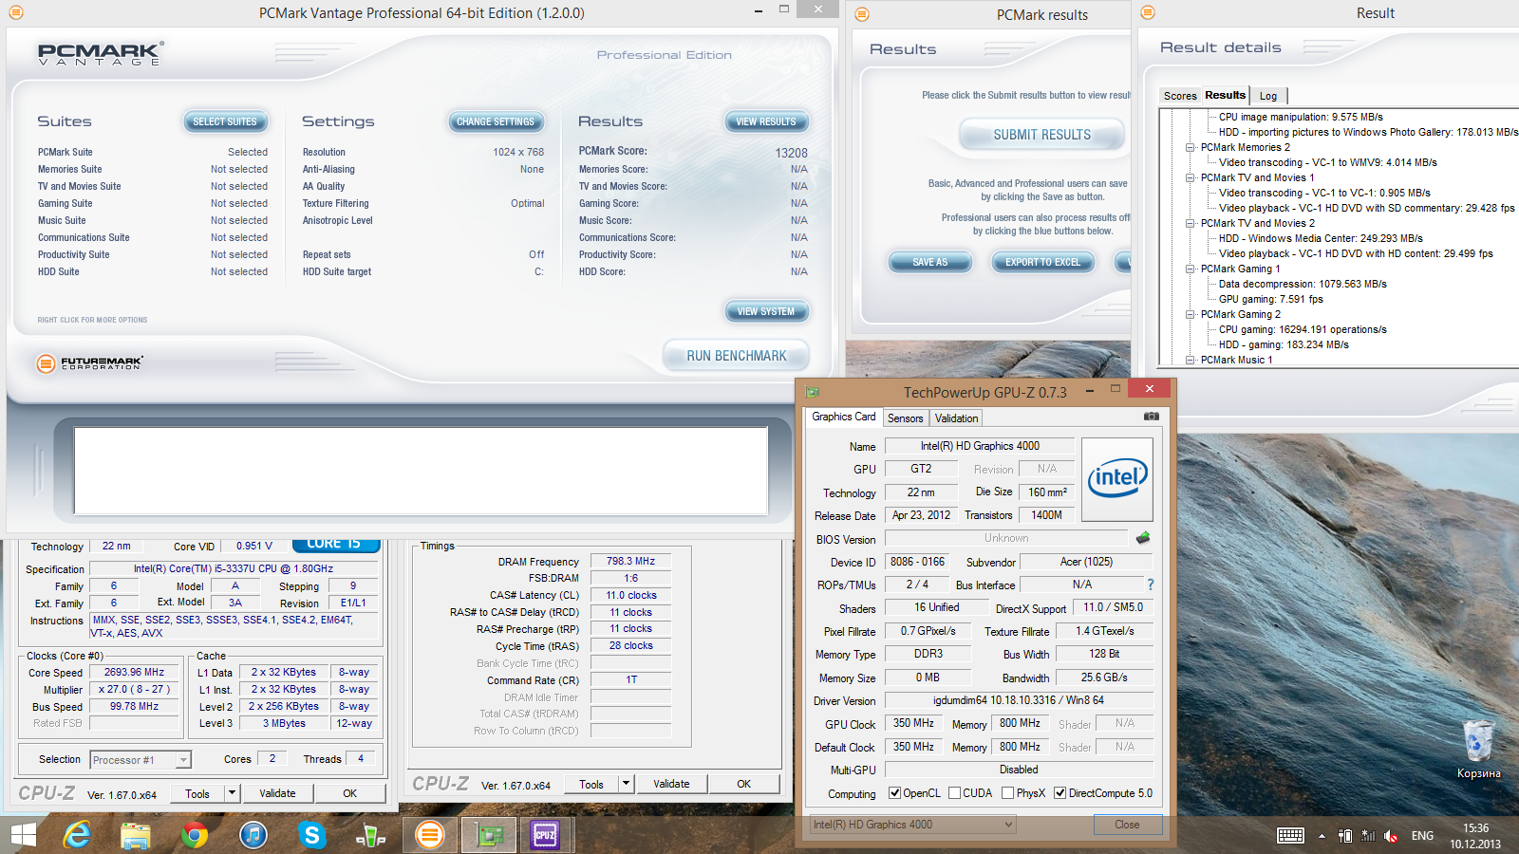Viewport: 1519px width, 854px height.
Task: Click the Bus Interface question mark in GPU-Z
Action: [x=1151, y=585]
